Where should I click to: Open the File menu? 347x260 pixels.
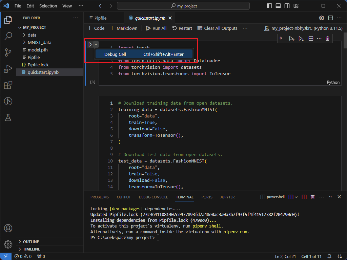pos(18,6)
